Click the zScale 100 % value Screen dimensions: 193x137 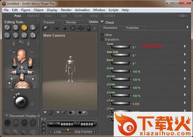(x=136, y=96)
